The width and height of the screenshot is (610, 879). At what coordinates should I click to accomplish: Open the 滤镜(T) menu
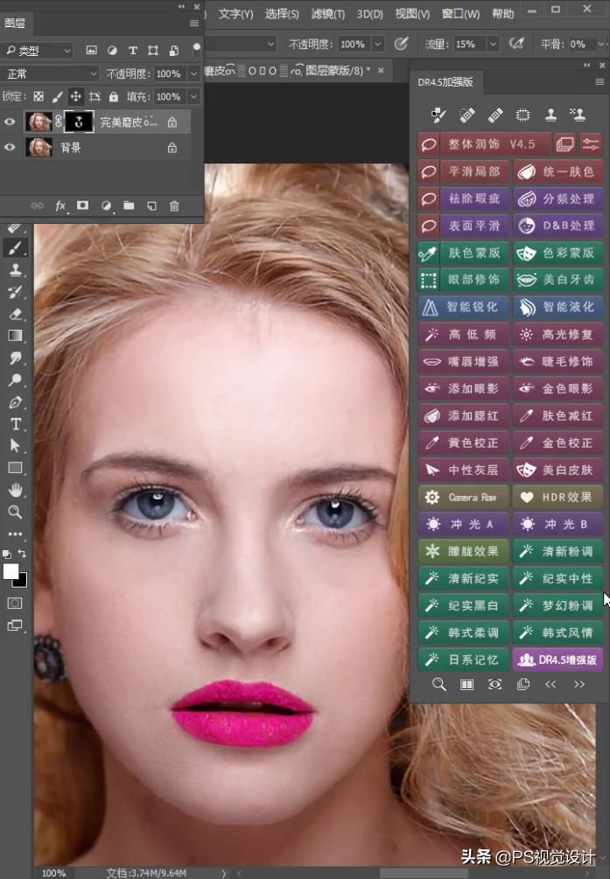coord(328,14)
